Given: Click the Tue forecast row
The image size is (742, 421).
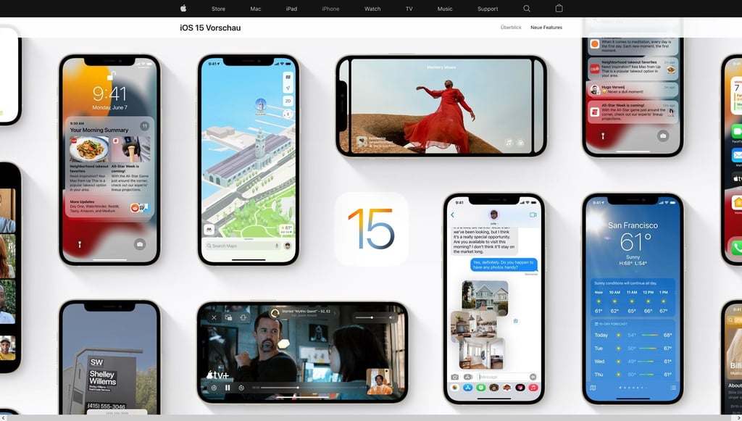Looking at the screenshot, I should click(x=633, y=348).
